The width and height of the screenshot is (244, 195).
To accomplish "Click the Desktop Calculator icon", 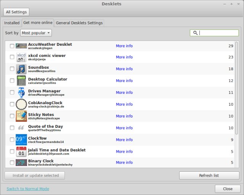I will click(21, 81).
